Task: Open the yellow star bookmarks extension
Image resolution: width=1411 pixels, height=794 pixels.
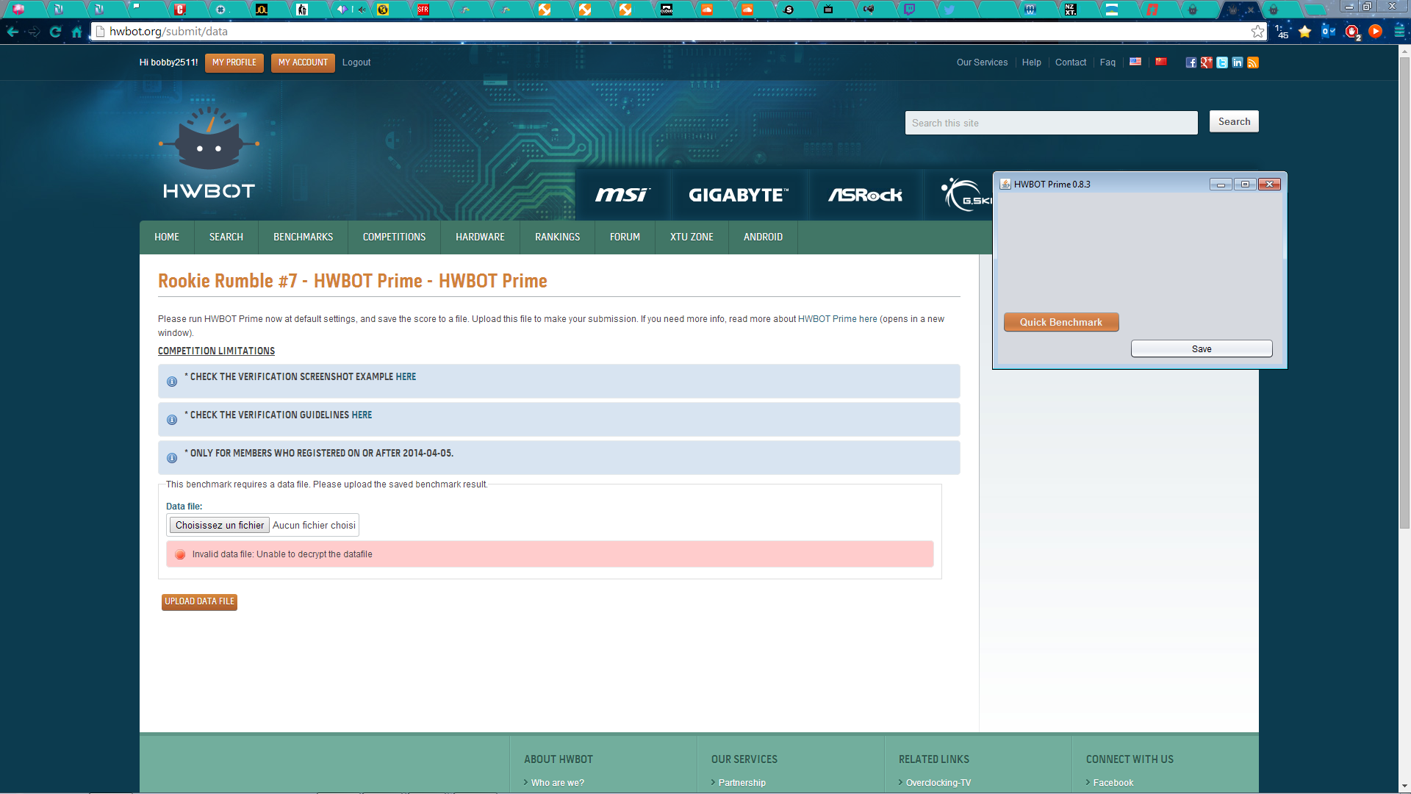Action: tap(1305, 32)
